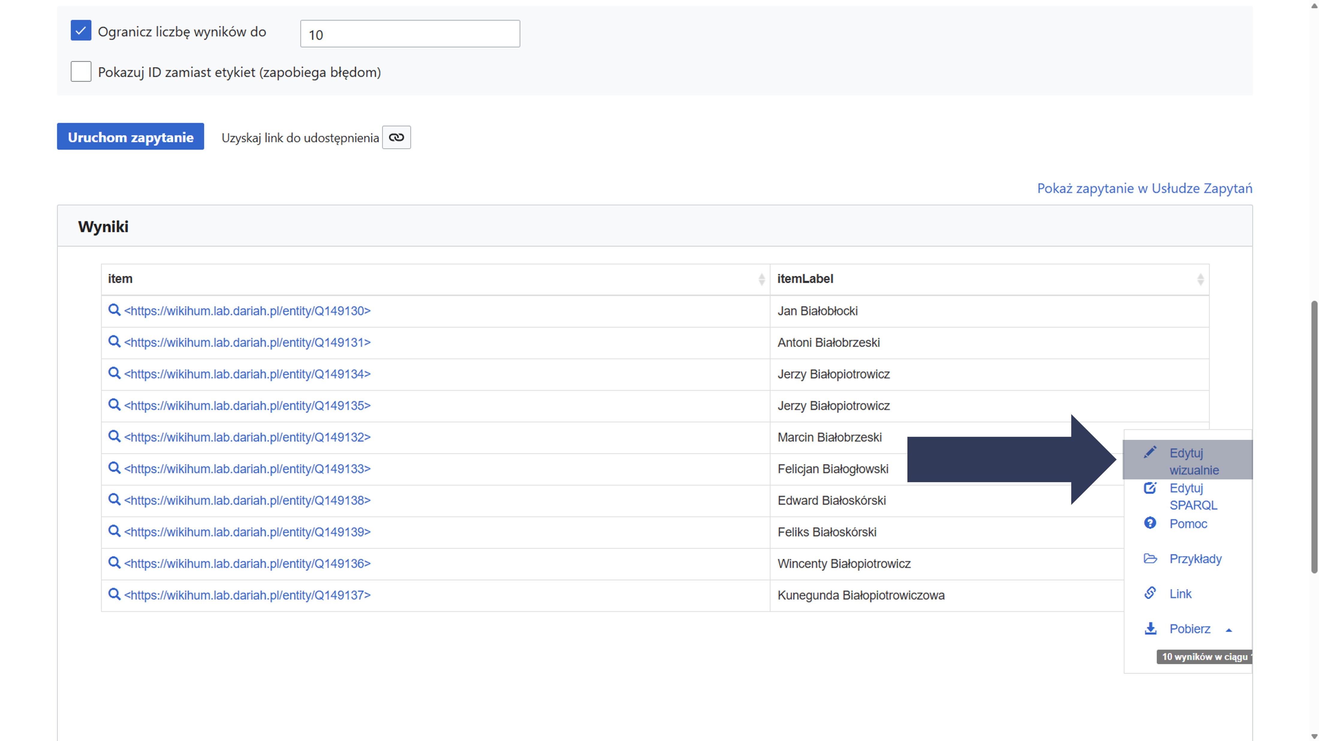Click the share link chain icon button
Viewport: 1319px width, 741px height.
396,137
